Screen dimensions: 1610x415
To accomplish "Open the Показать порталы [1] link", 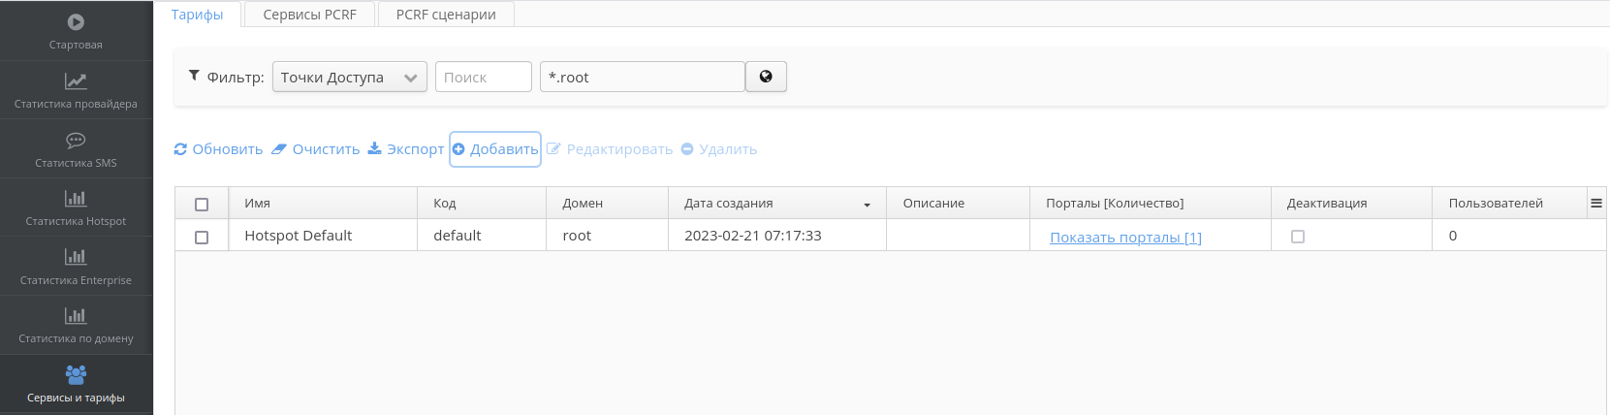I will tap(1125, 238).
